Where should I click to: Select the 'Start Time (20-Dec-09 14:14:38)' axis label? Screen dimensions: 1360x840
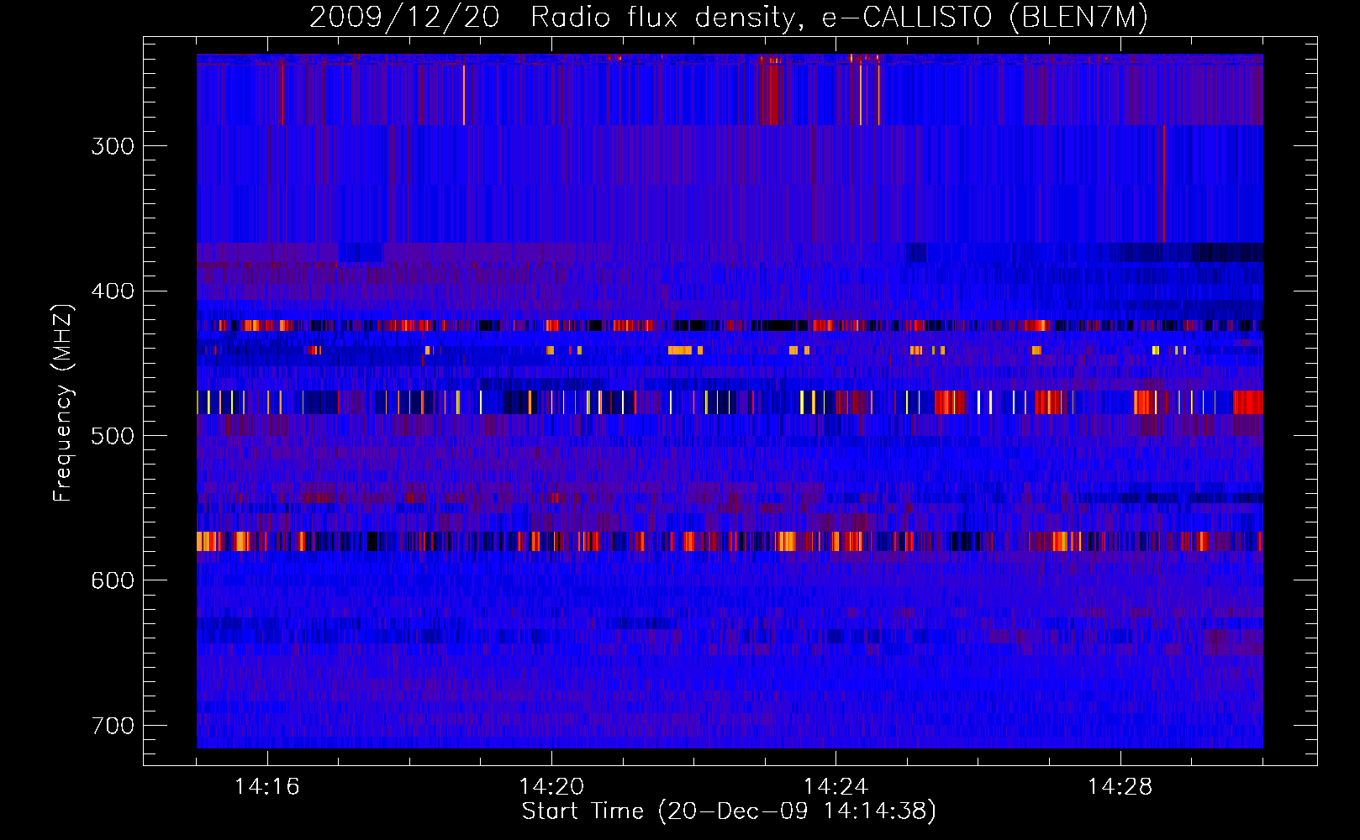pos(729,811)
